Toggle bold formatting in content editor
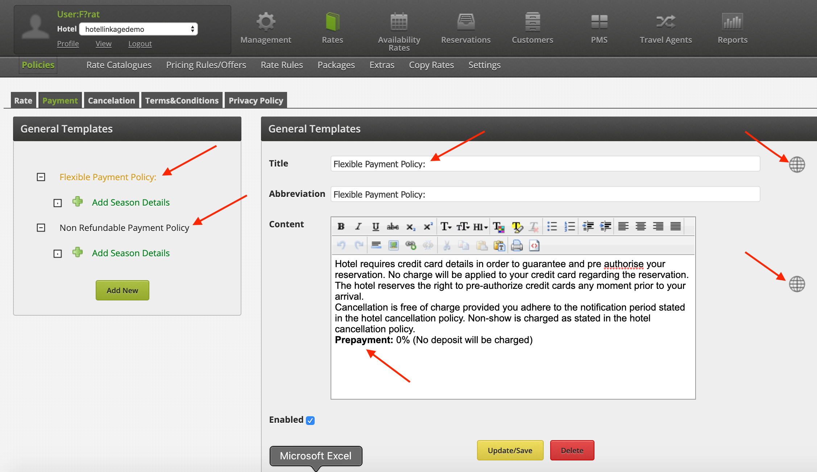Image resolution: width=817 pixels, height=472 pixels. (341, 227)
